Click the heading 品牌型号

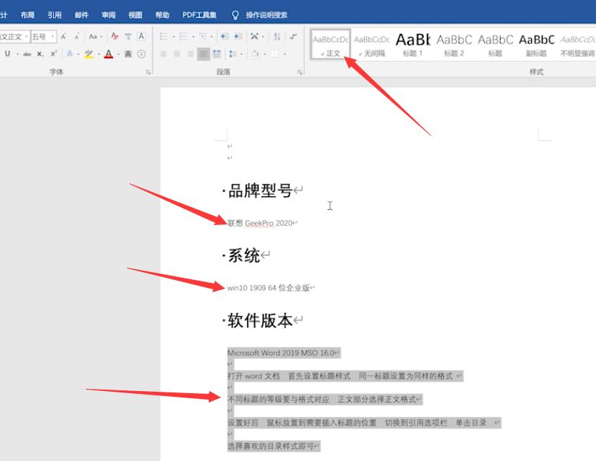click(x=260, y=190)
